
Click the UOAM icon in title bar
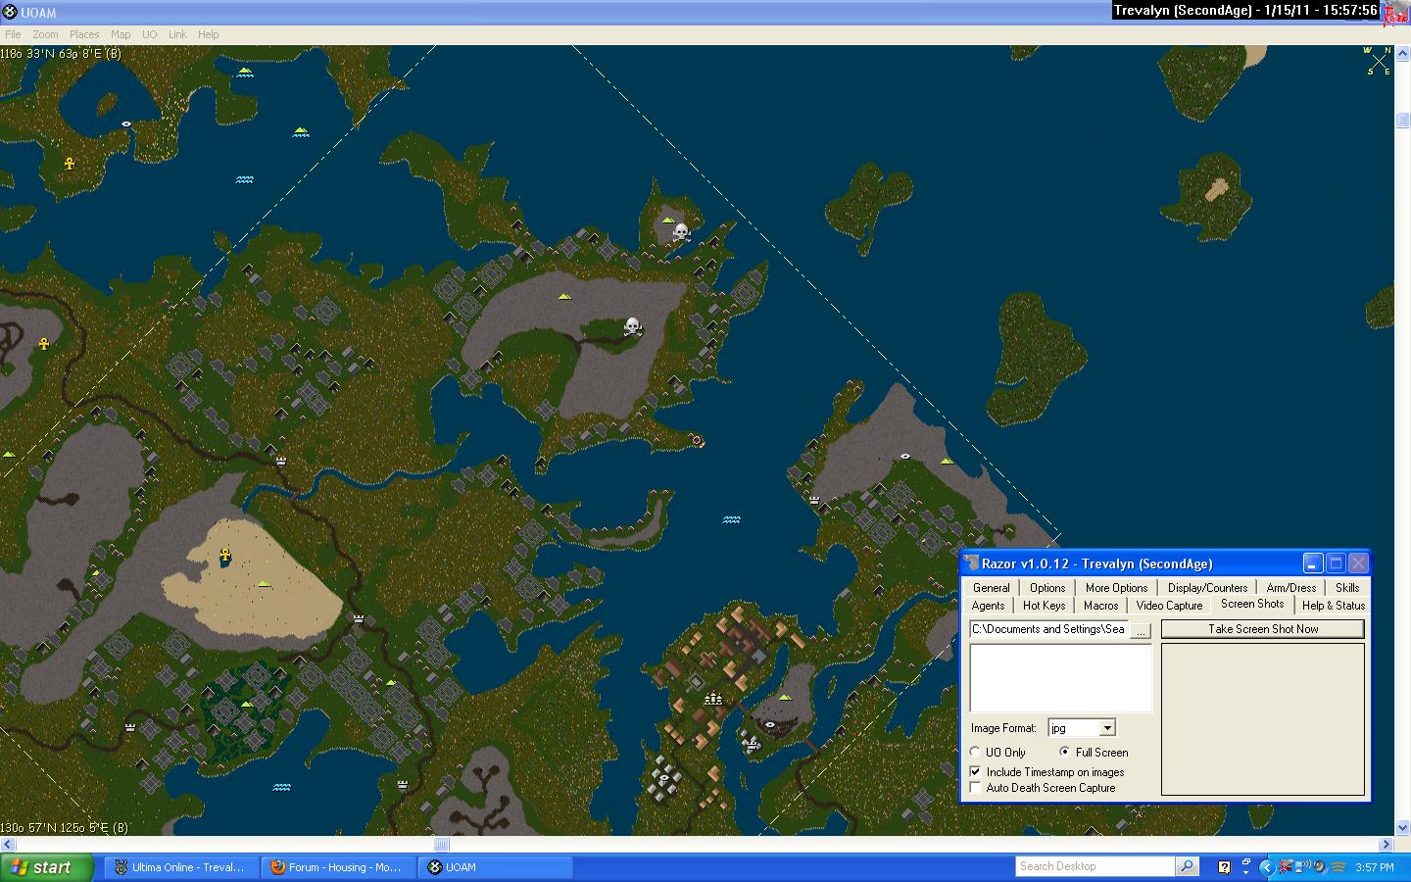pos(10,13)
